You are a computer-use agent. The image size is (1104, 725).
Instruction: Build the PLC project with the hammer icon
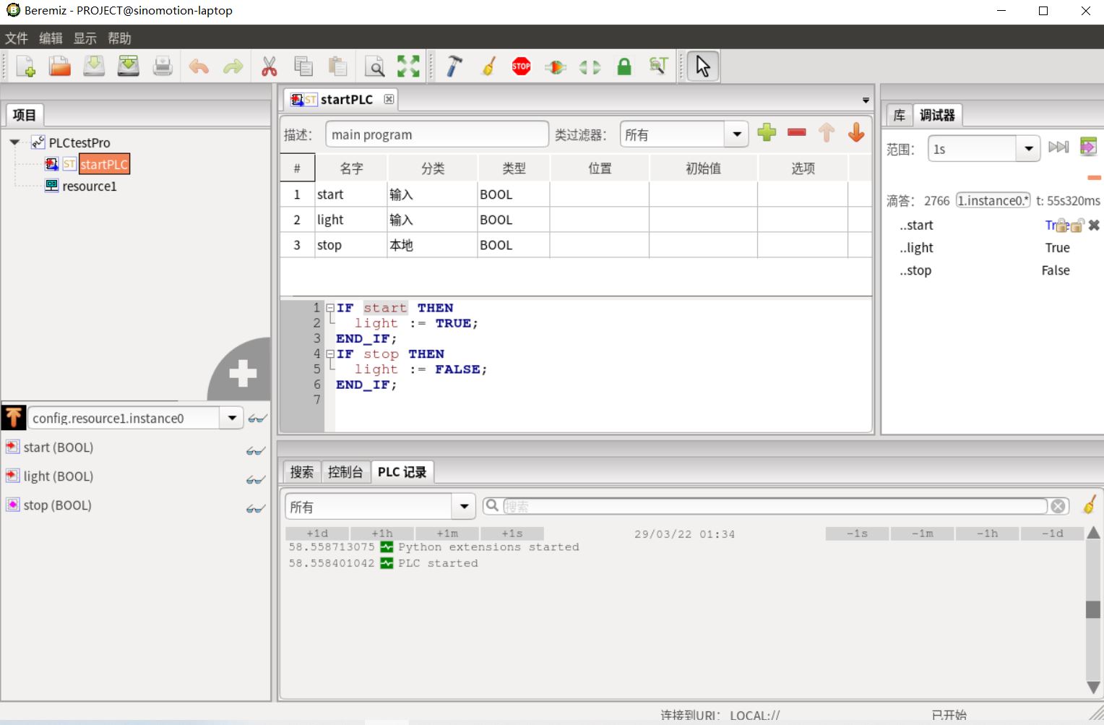[453, 66]
